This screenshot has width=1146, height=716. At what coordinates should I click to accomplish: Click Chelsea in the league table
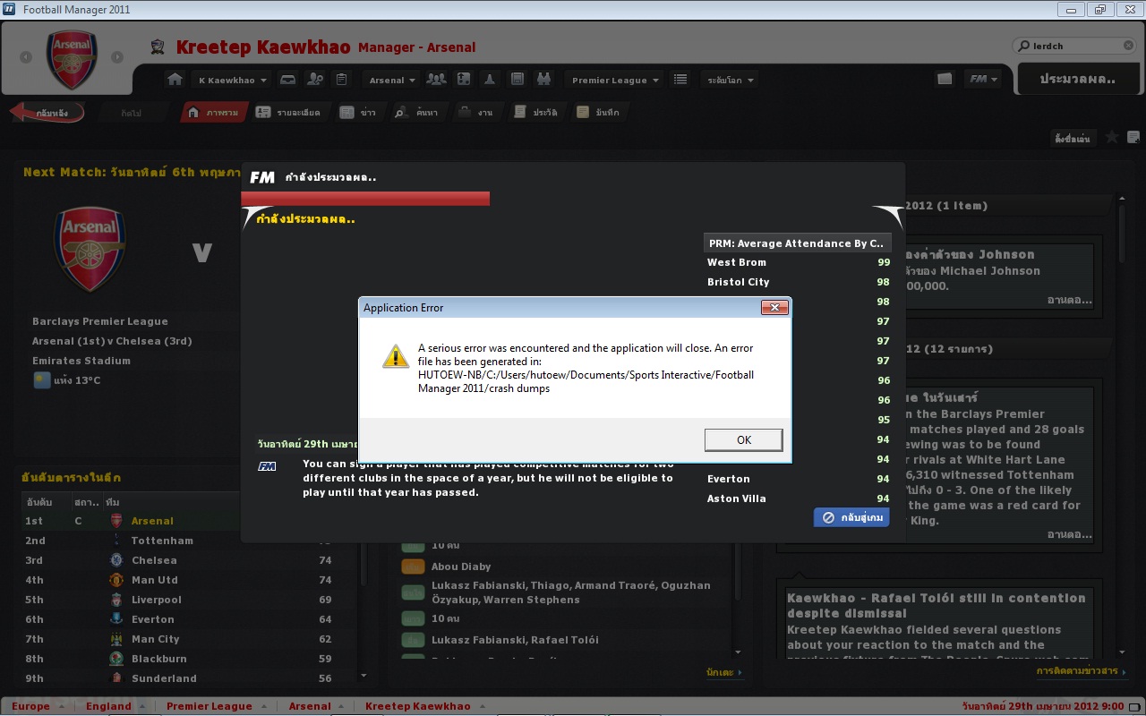154,560
